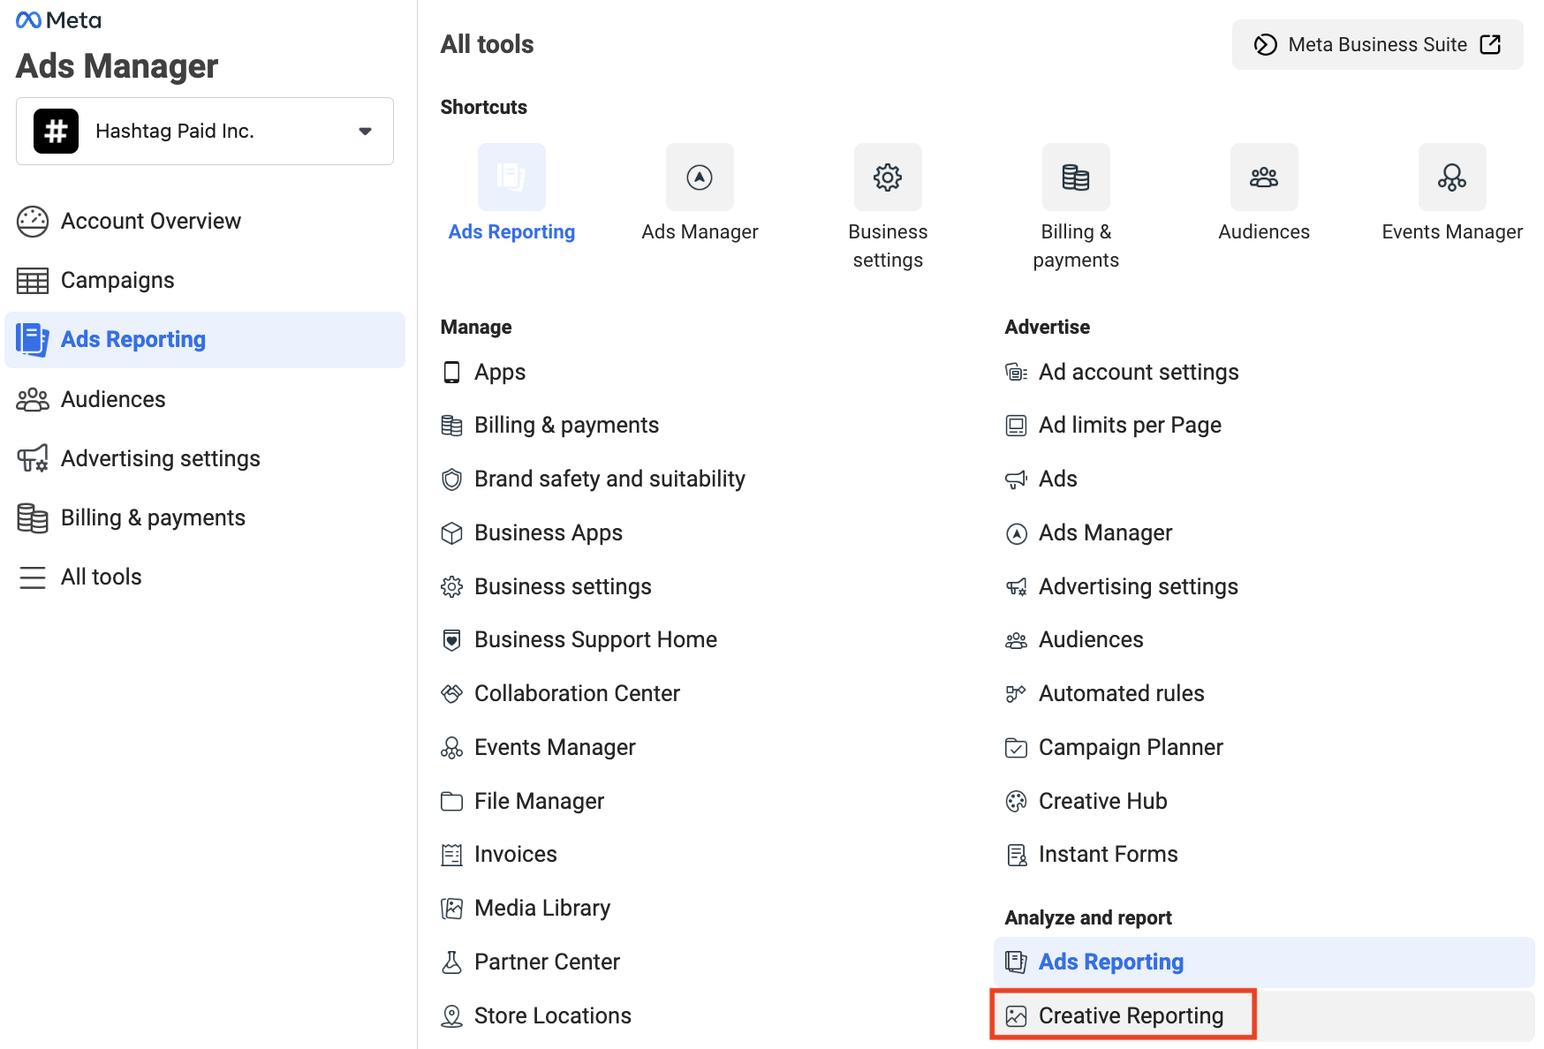Image resolution: width=1544 pixels, height=1049 pixels.
Task: Click the File Manager folder icon
Action: coord(451,802)
